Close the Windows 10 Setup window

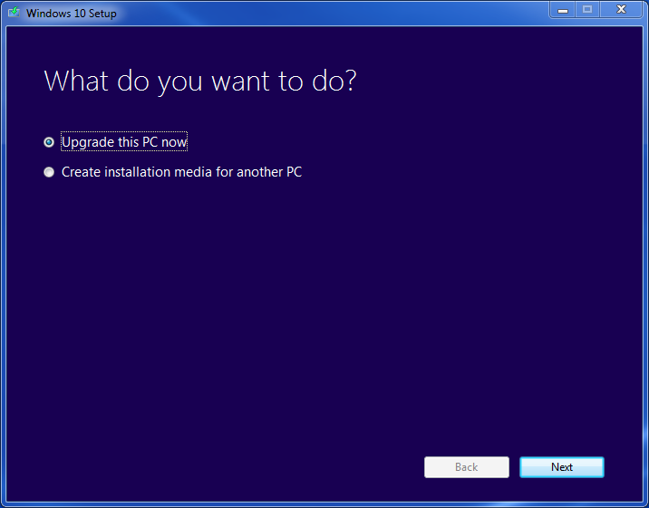pos(621,10)
